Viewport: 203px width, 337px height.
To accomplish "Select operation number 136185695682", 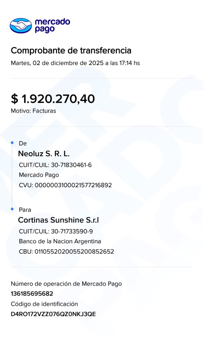I will coord(32,294).
